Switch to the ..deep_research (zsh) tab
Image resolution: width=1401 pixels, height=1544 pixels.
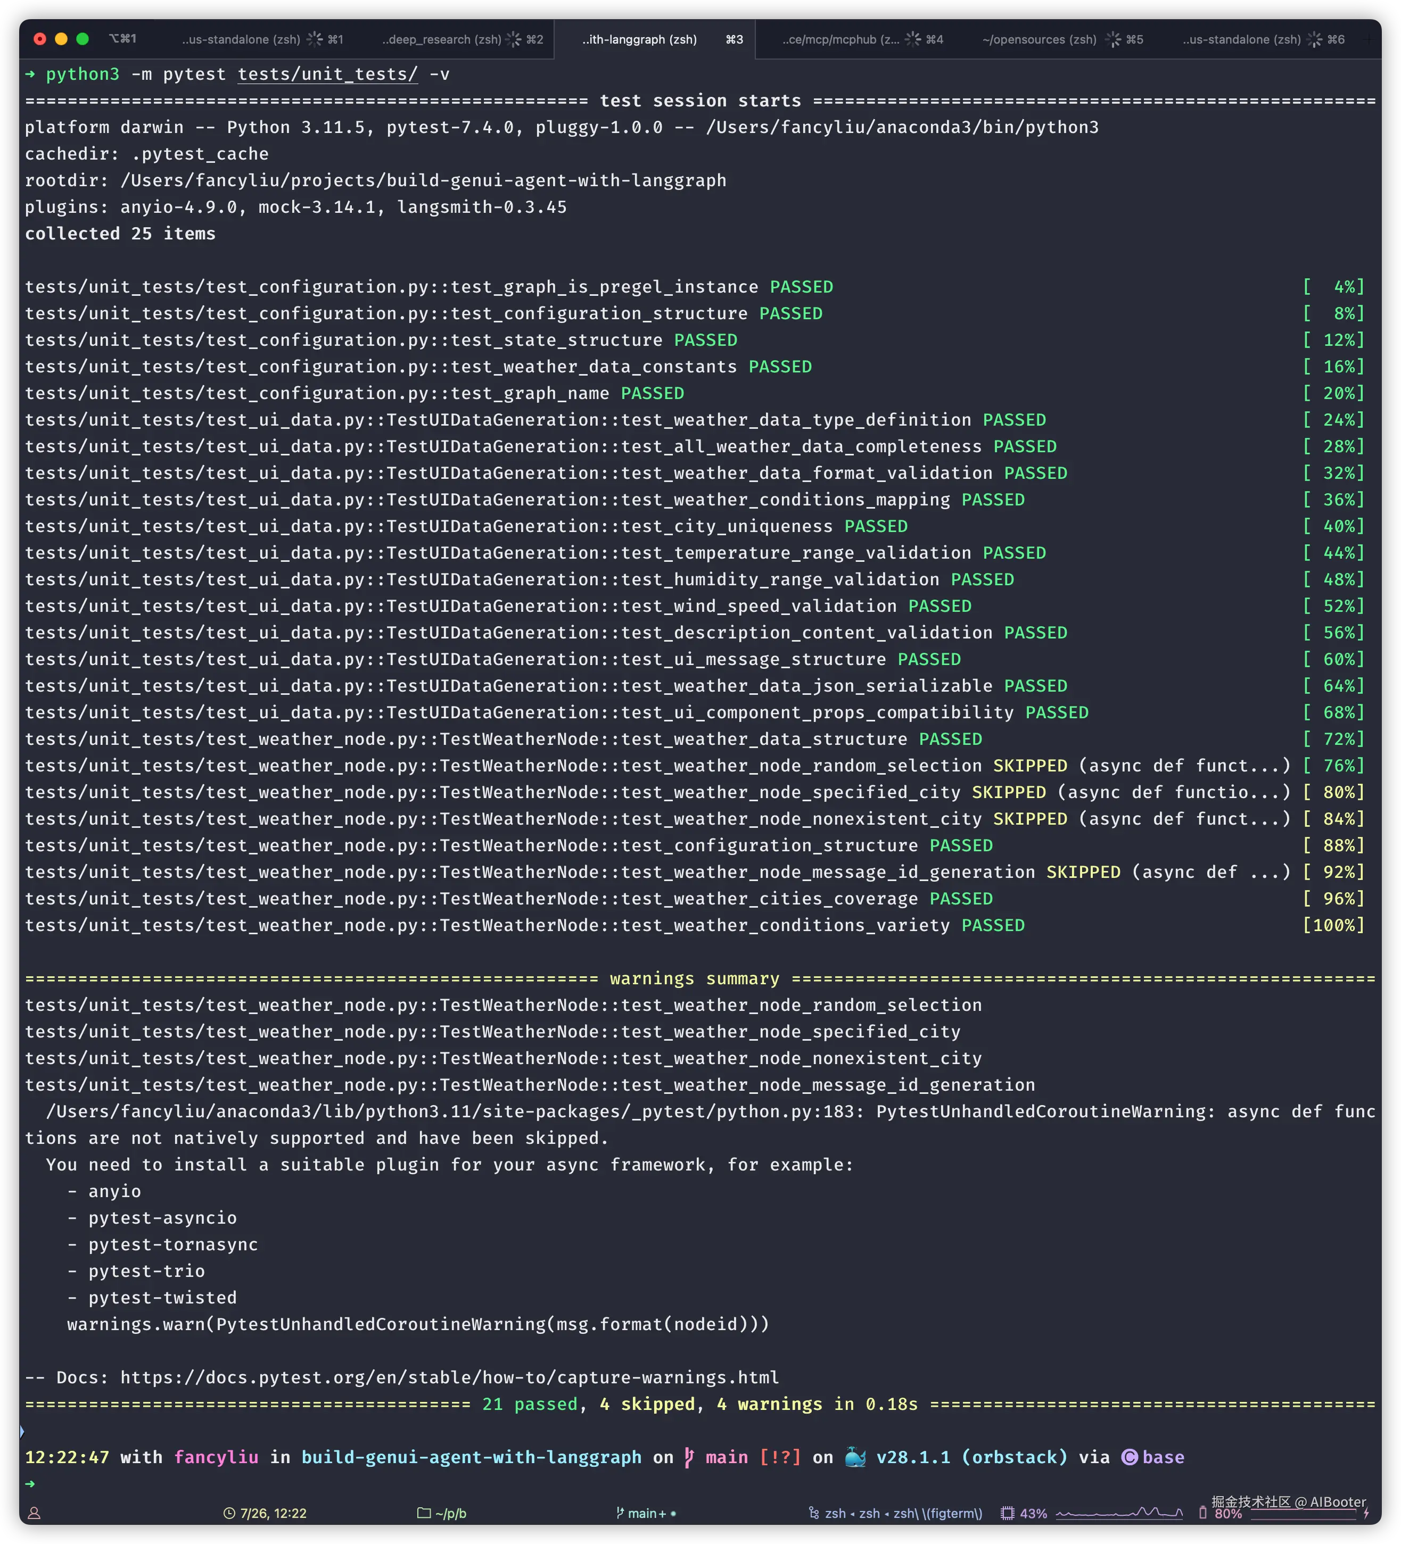pos(441,39)
